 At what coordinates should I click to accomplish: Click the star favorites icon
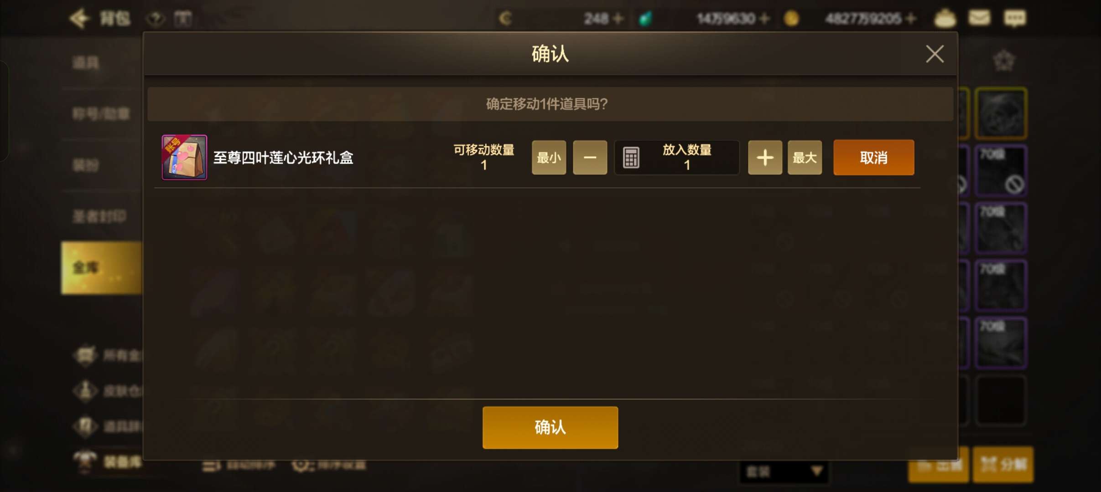tap(1004, 61)
